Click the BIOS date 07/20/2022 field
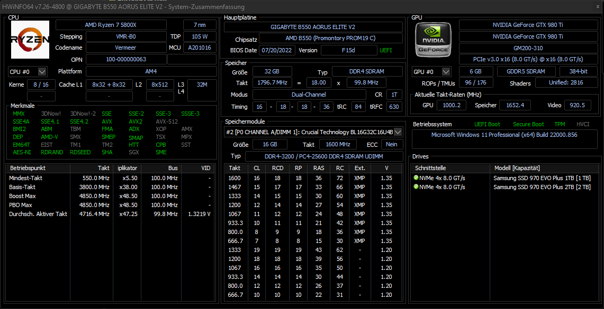This screenshot has height=309, width=604. click(277, 50)
